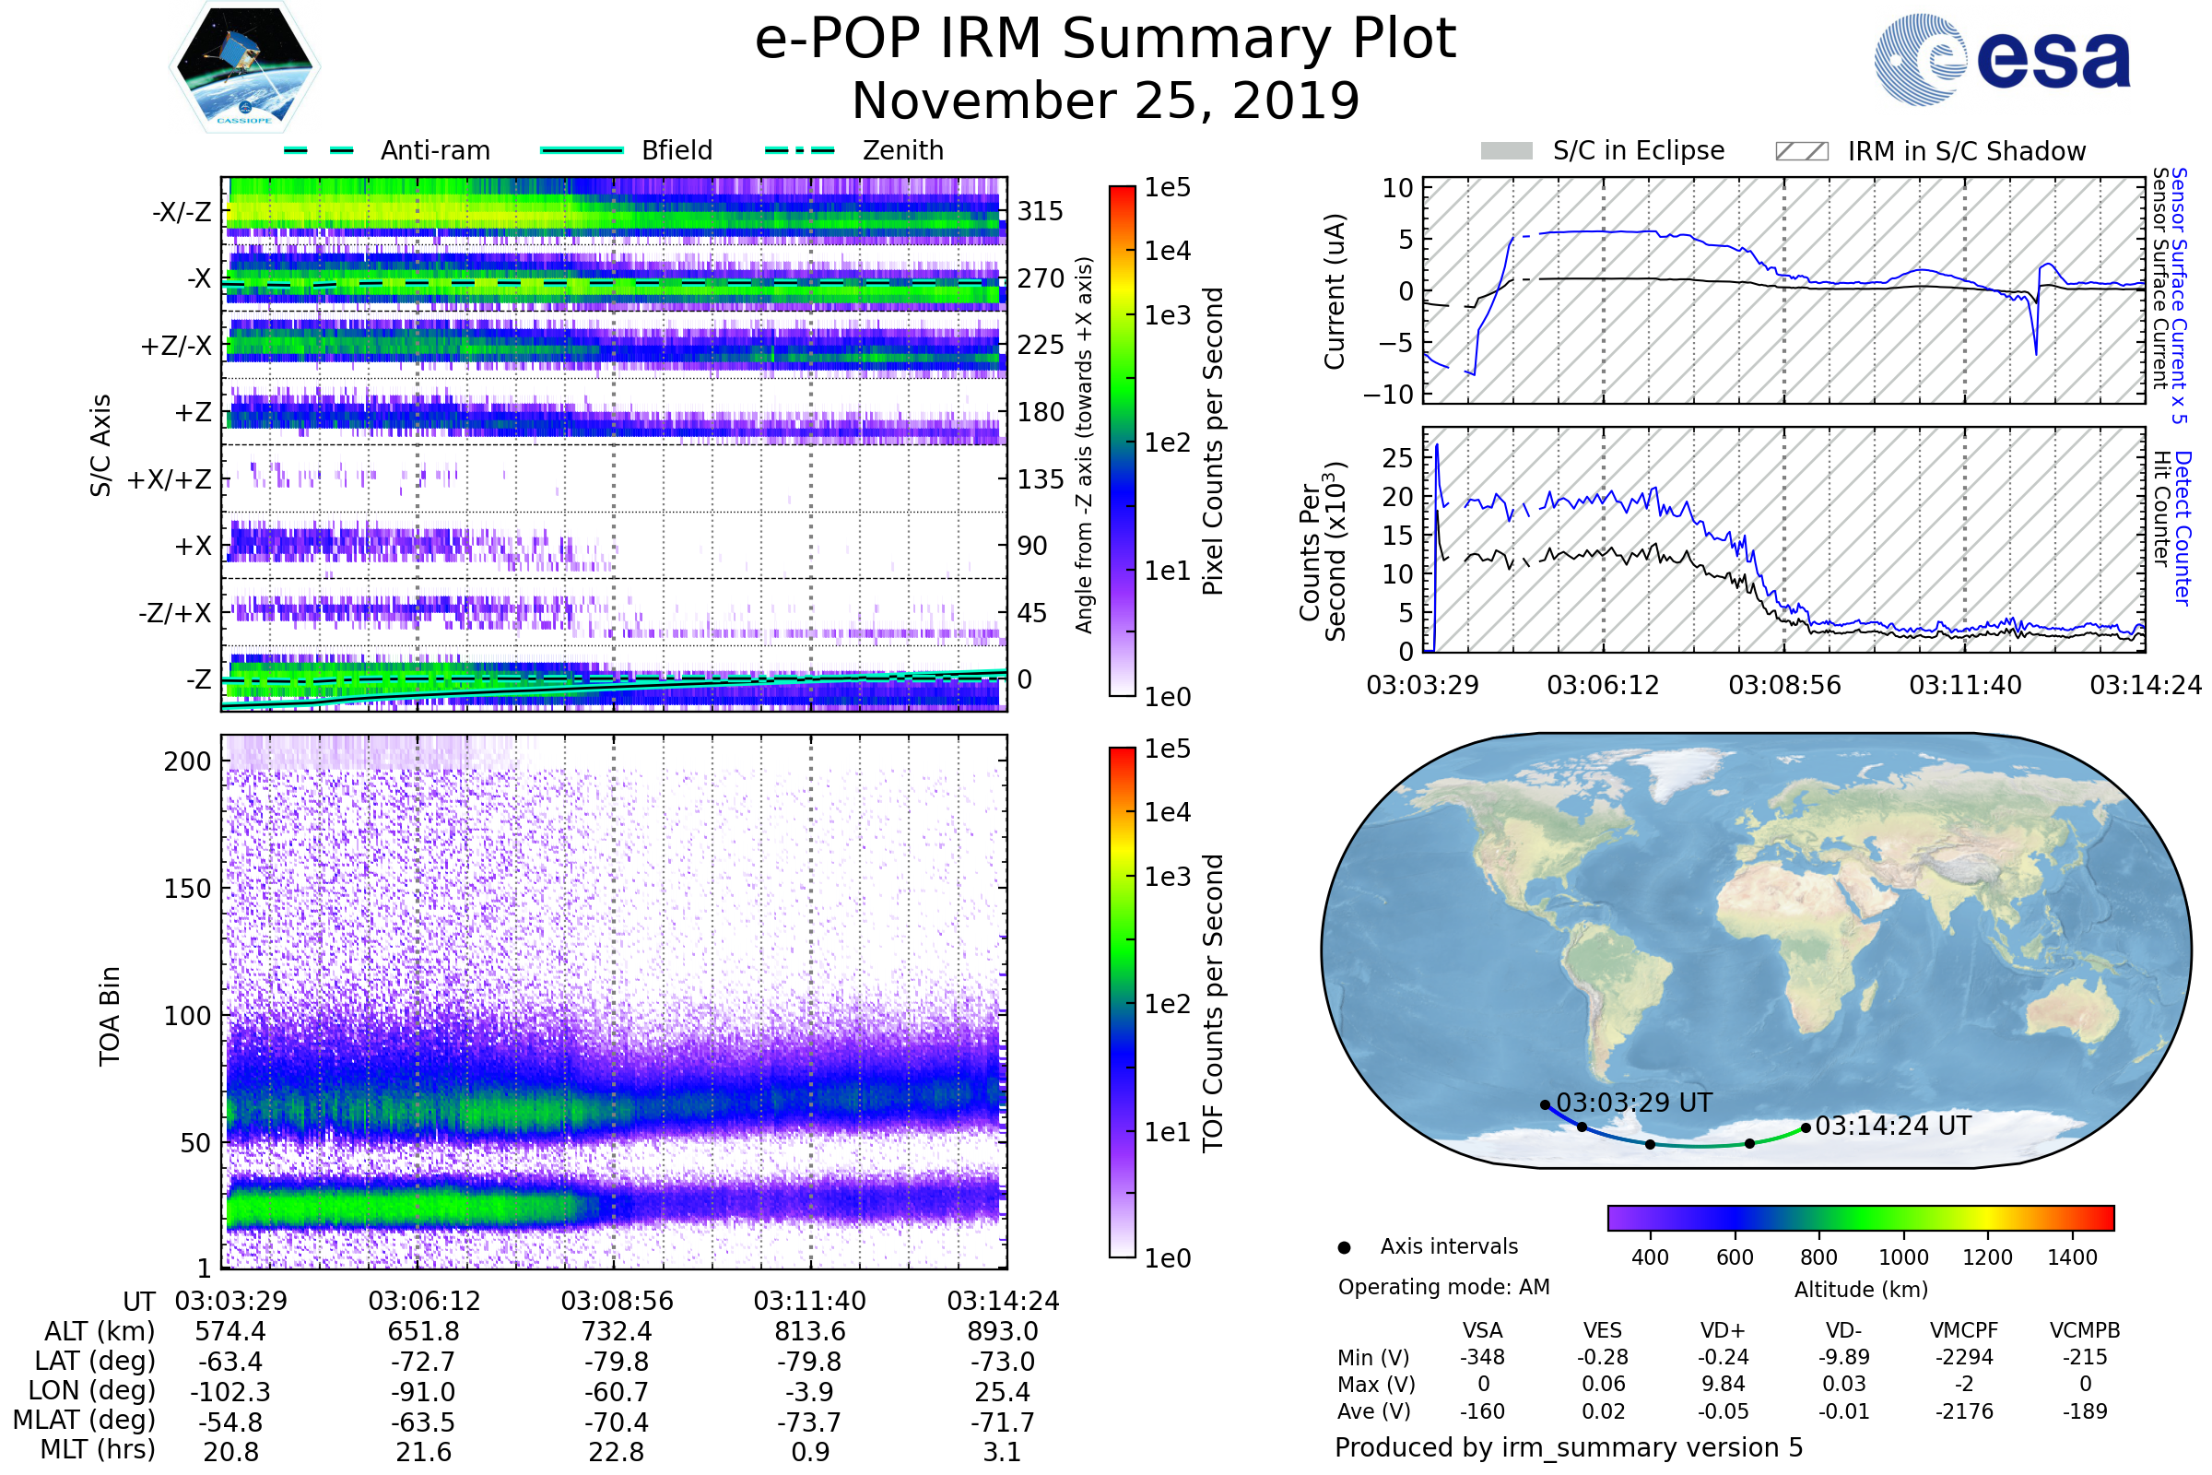Screen dimensions: 2212x1475
Task: Click the Bfield solid legend line
Action: click(582, 150)
